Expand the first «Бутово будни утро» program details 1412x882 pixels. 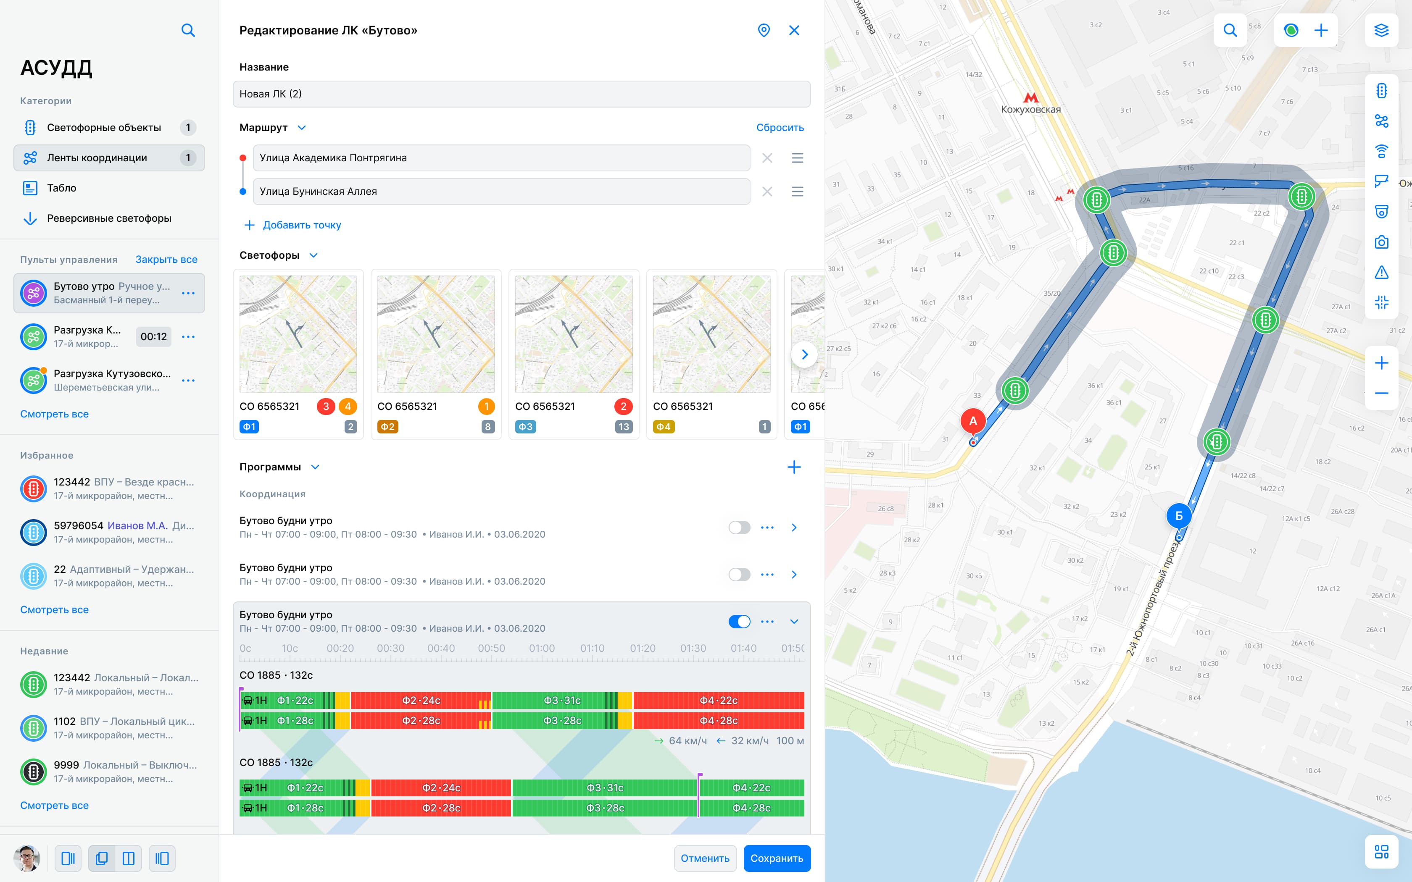[x=794, y=527]
